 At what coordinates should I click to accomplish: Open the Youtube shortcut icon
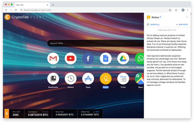click(x=71, y=59)
